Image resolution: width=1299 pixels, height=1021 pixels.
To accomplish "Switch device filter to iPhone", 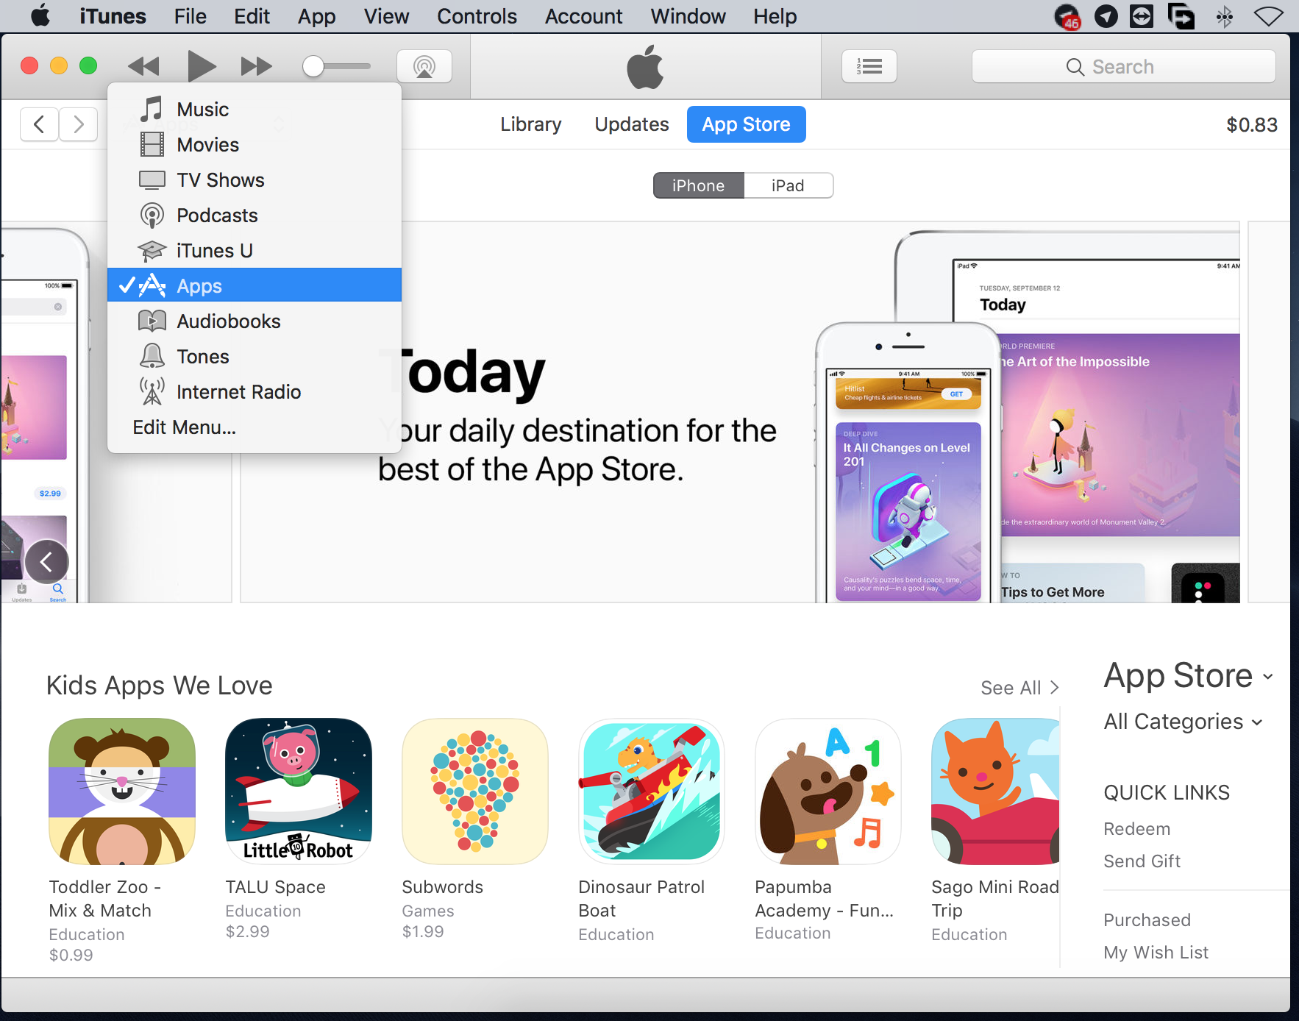I will pos(699,185).
